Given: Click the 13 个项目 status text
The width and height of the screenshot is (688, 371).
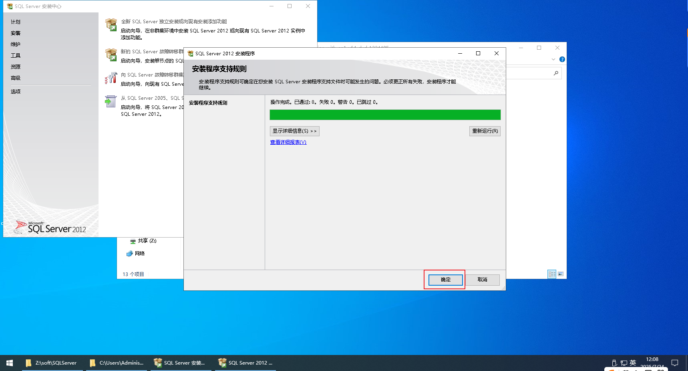Looking at the screenshot, I should pos(133,274).
